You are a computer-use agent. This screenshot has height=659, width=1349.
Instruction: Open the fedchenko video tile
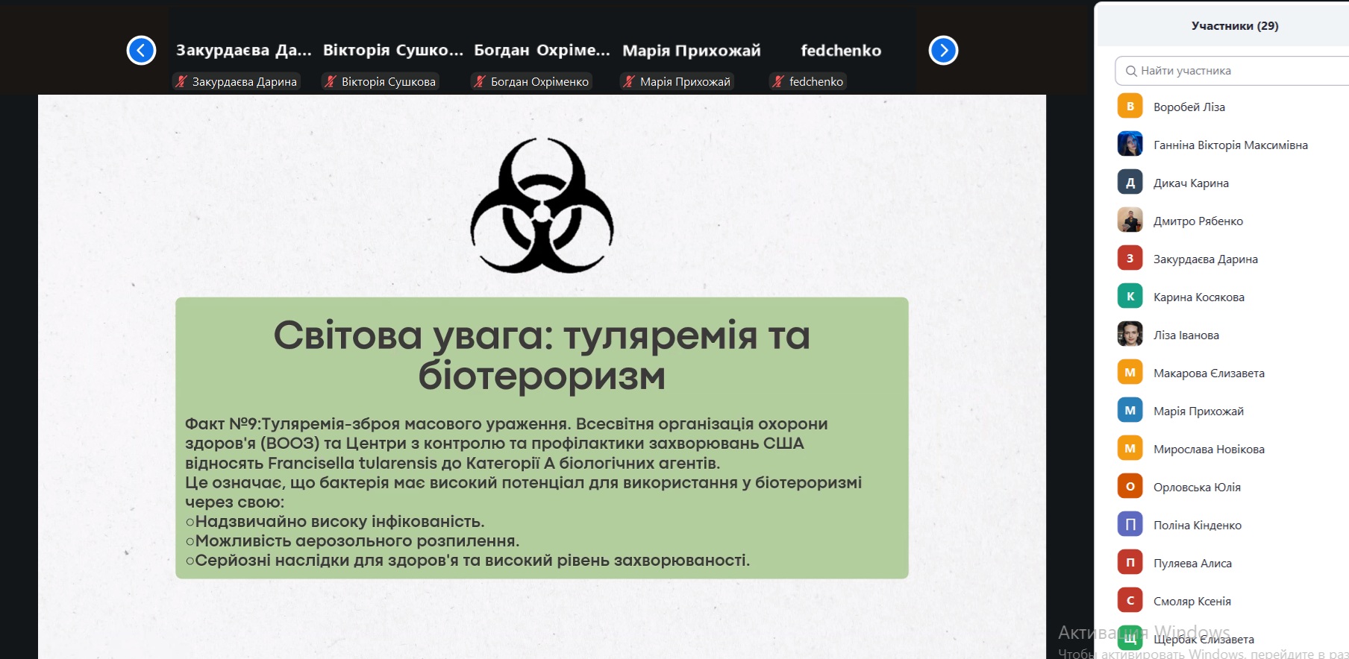pyautogui.click(x=840, y=51)
